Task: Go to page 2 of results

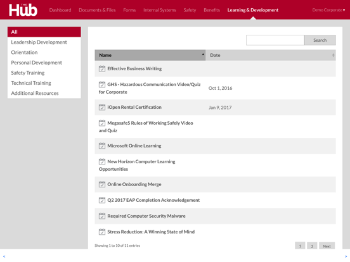Action: click(312, 246)
